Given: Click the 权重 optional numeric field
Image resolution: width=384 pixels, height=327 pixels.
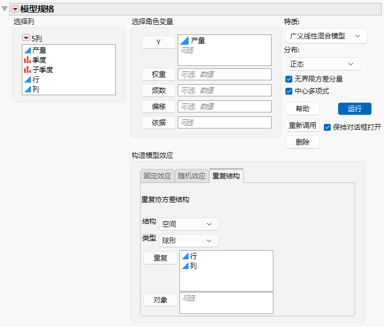Looking at the screenshot, I should click(x=225, y=75).
